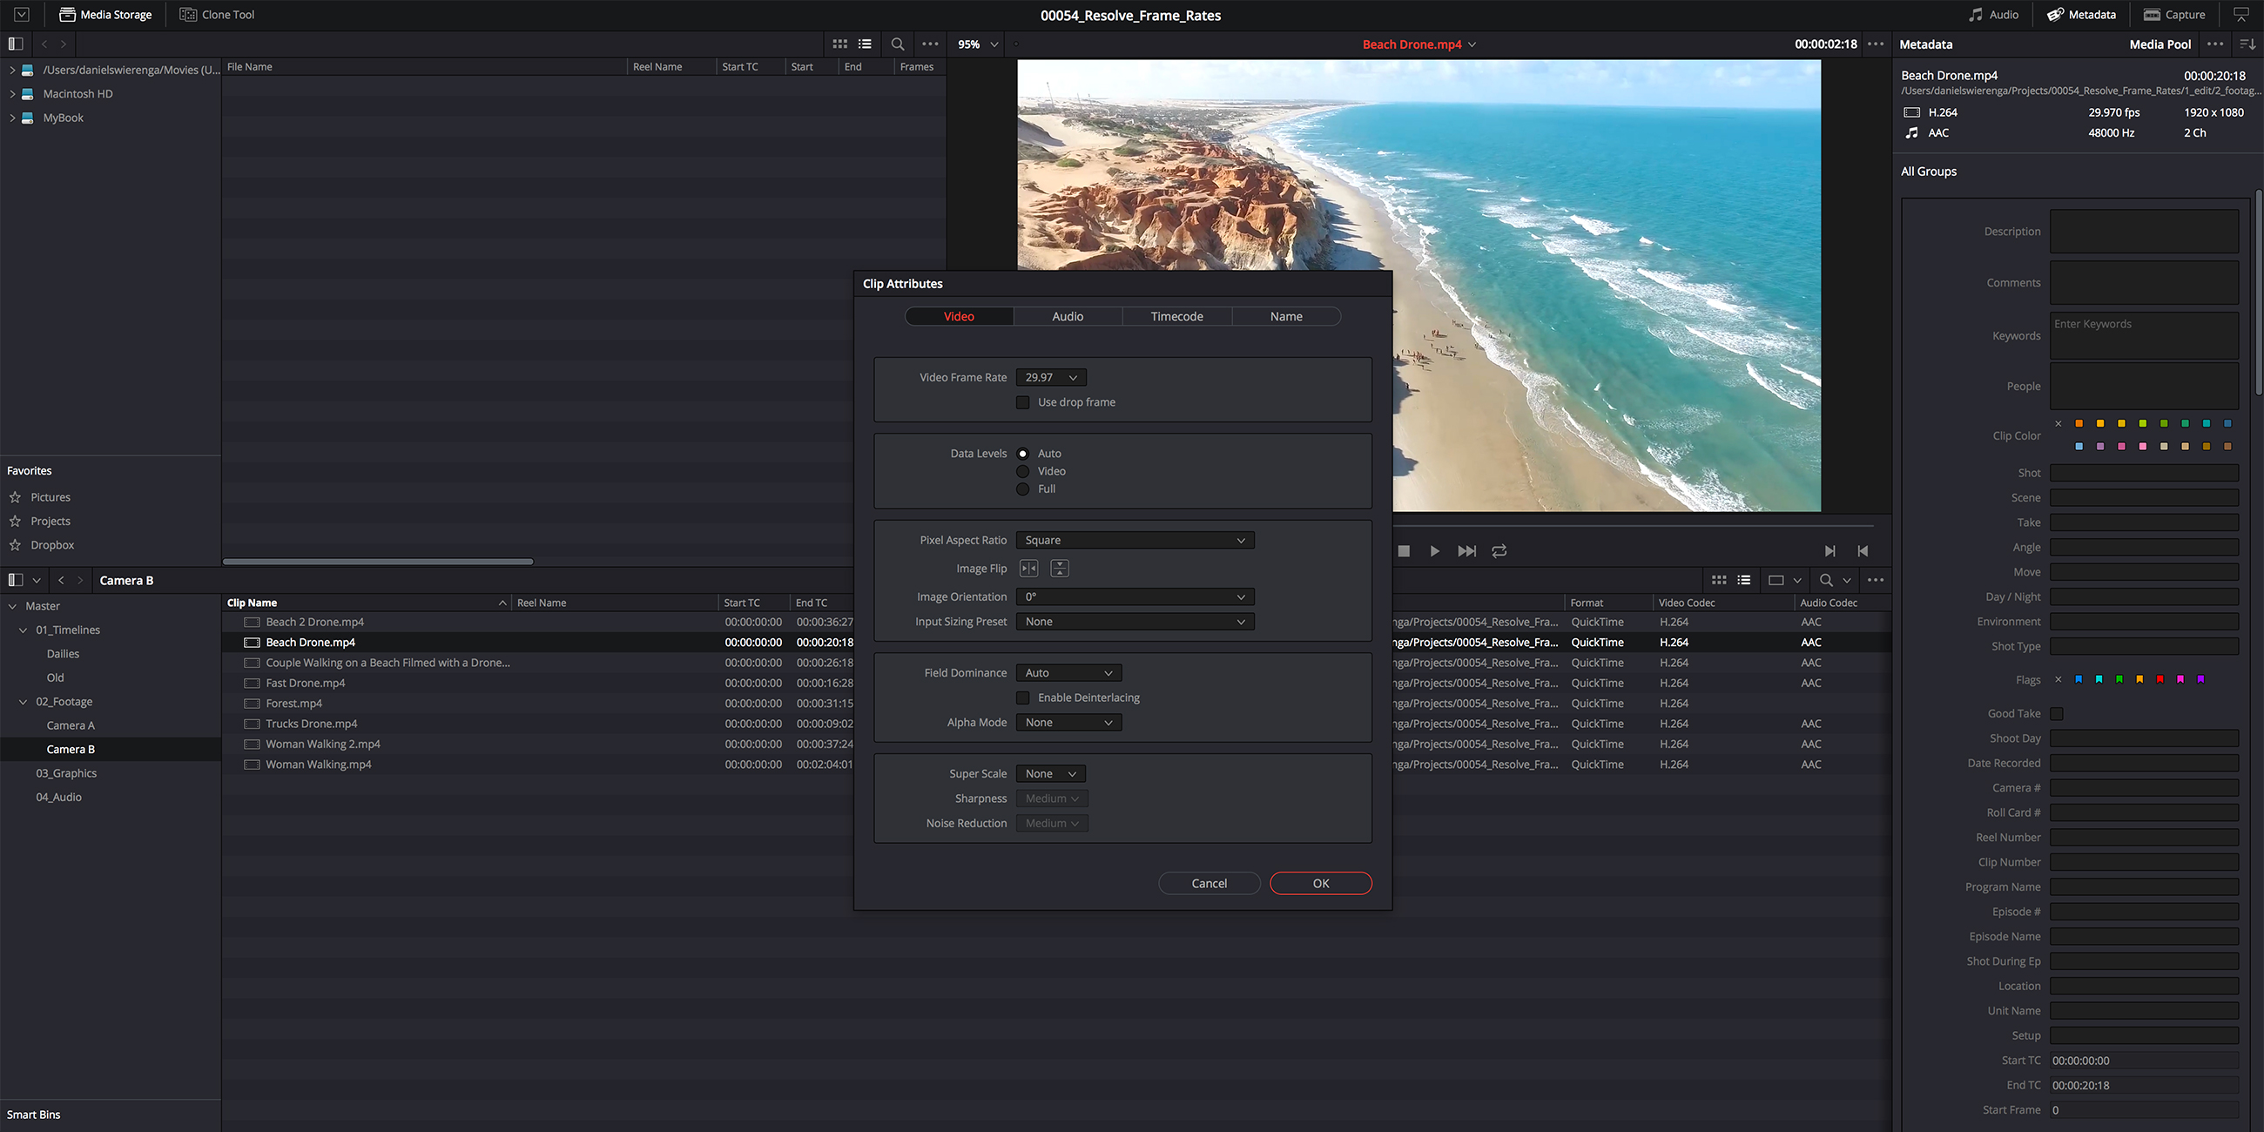Viewport: 2264px width, 1132px height.
Task: Flip the clip image horizontally
Action: coord(1028,569)
